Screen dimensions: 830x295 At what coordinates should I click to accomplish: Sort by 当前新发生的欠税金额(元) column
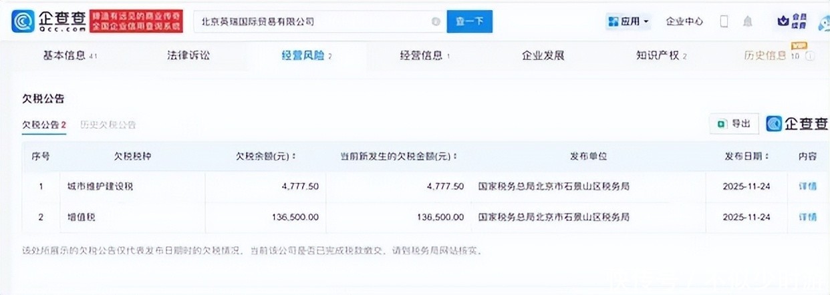pos(399,156)
